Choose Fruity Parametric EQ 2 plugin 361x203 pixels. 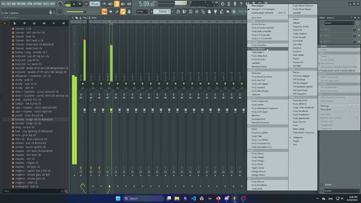click(268, 147)
